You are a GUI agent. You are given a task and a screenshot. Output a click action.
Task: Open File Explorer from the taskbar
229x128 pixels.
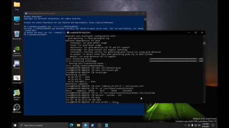click(79, 125)
